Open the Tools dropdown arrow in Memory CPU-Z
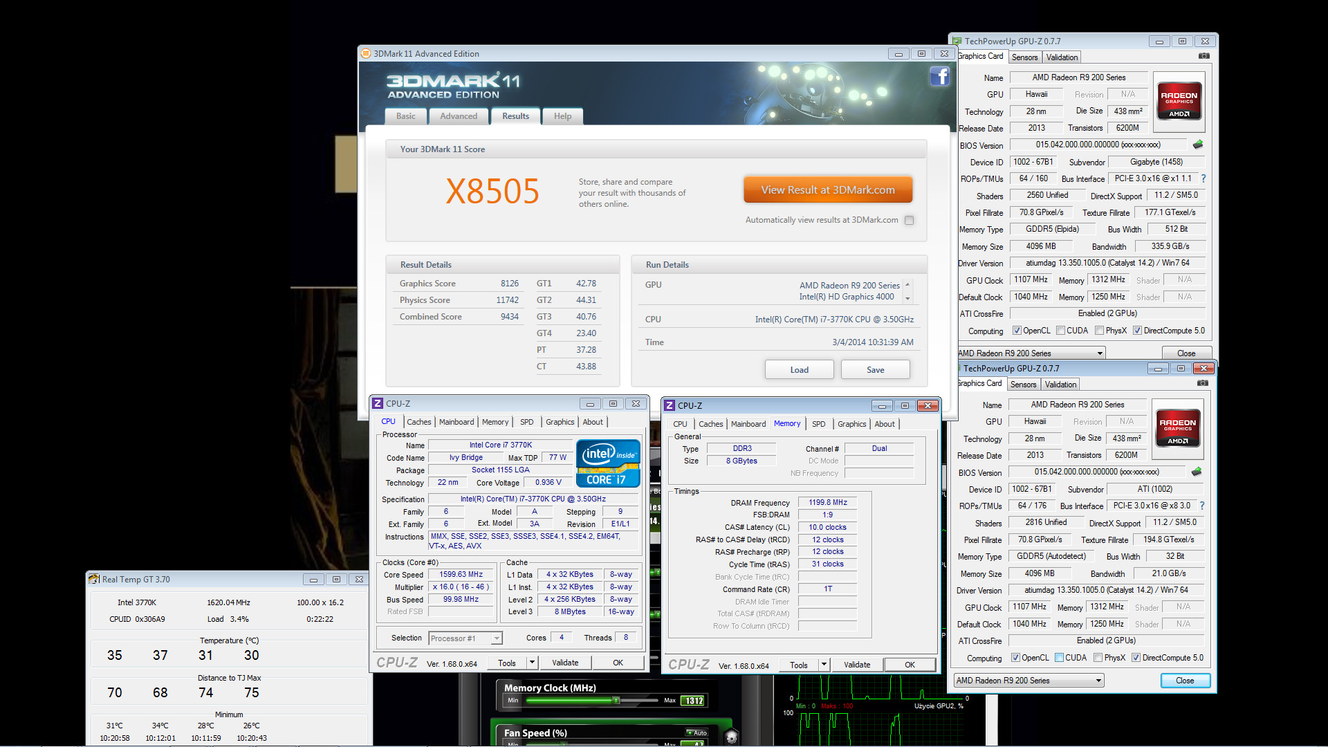This screenshot has height=747, width=1328. [x=824, y=665]
